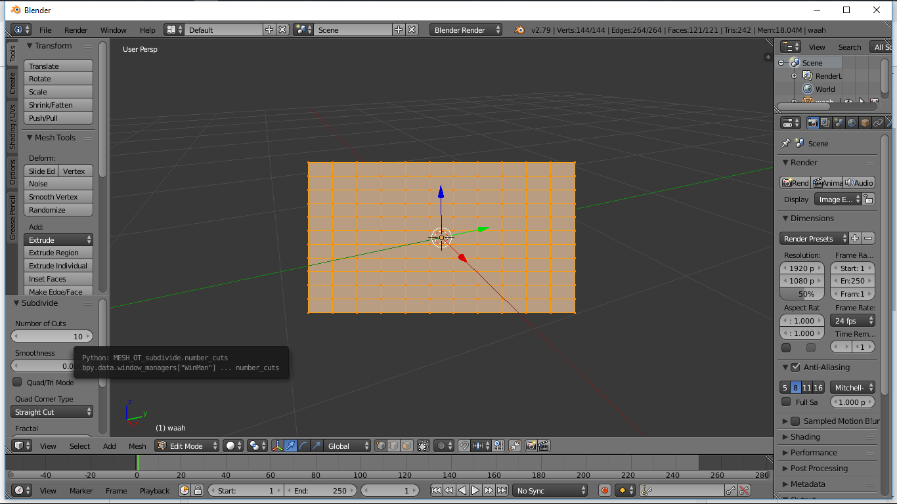This screenshot has height=504, width=897.
Task: Click the Extrude Region button
Action: [58, 253]
